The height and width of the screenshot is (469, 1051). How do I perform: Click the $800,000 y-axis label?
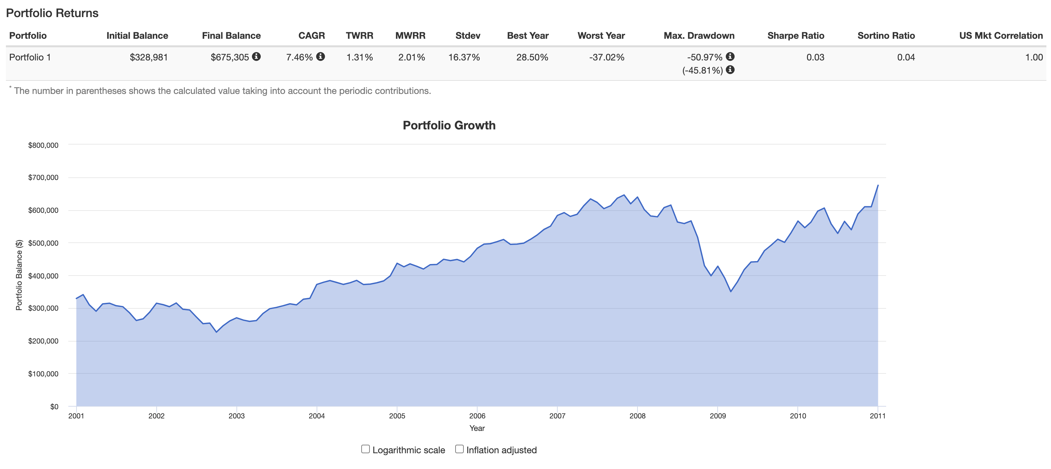43,145
